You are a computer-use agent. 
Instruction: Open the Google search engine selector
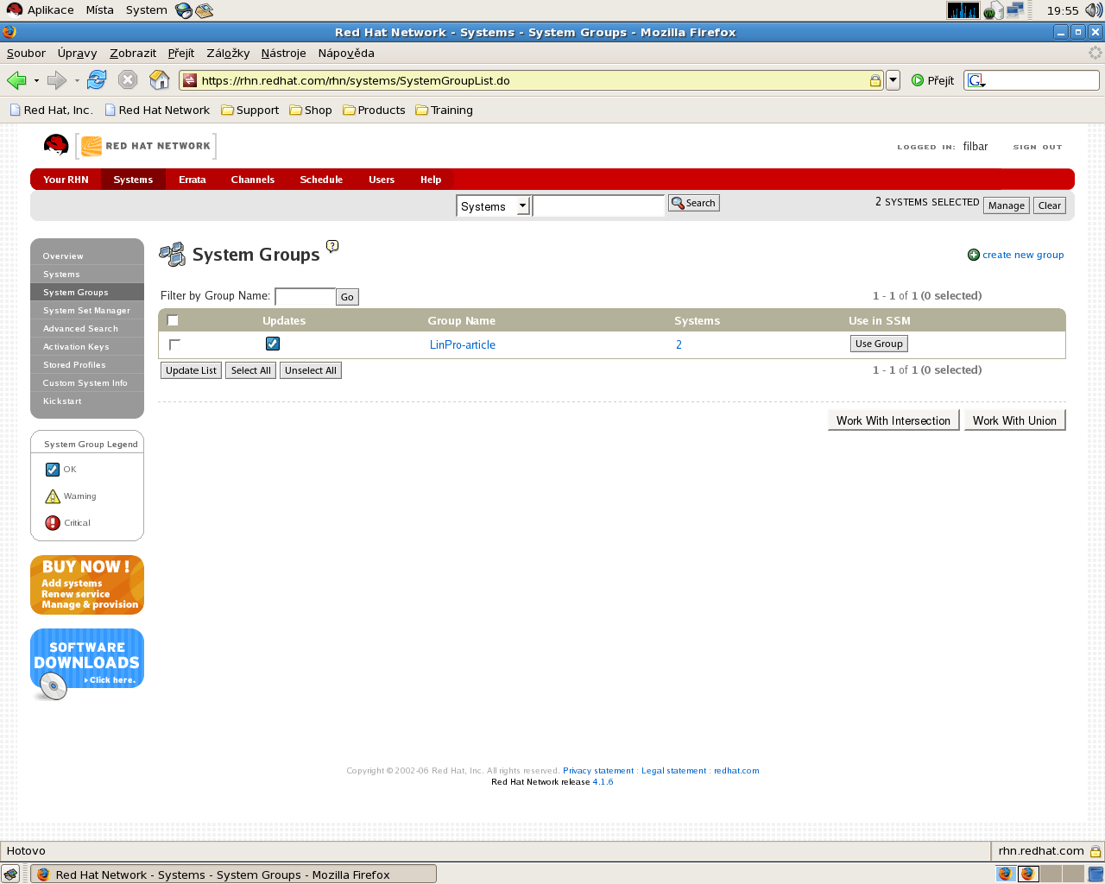[976, 80]
